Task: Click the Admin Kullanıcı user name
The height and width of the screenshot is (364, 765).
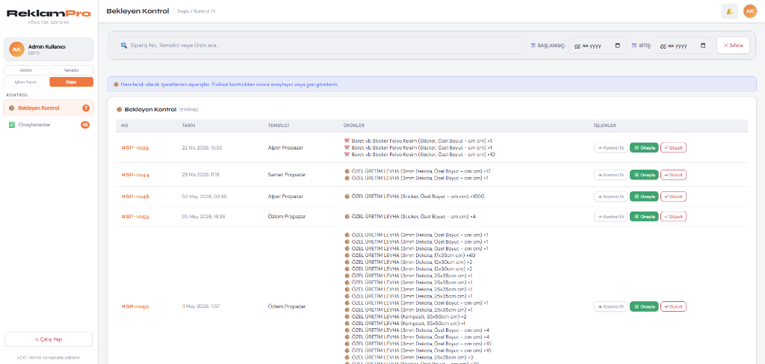Action: (x=47, y=47)
